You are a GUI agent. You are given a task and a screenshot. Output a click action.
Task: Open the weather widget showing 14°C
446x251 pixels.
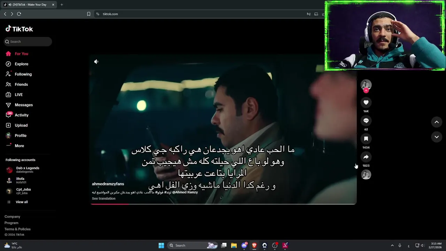[13, 245]
